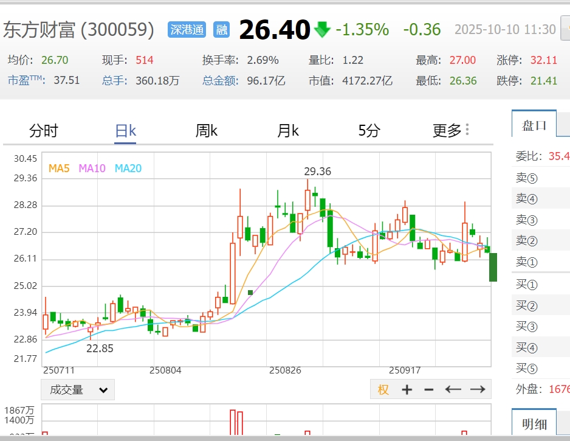Click the 总手 value 360.18万
Screen dimensions: 570x441
click(157, 80)
